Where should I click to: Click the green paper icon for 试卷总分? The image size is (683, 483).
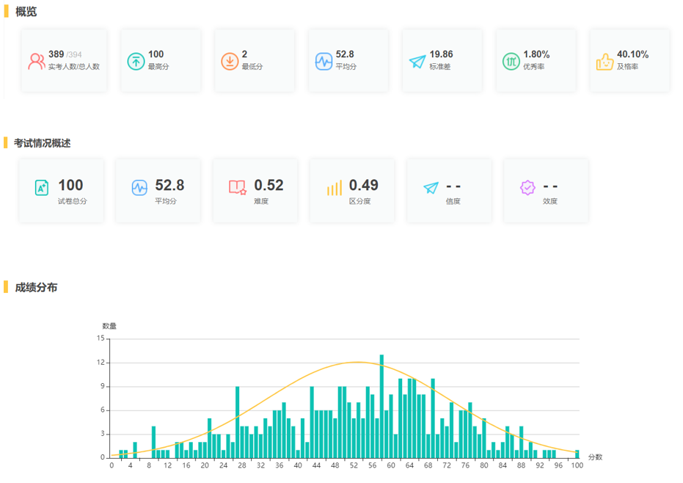point(42,188)
